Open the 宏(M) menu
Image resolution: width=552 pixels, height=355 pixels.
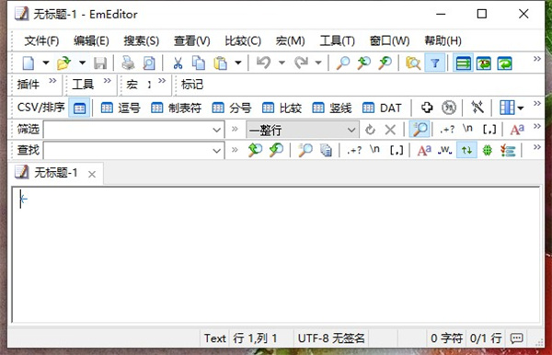pyautogui.click(x=290, y=40)
